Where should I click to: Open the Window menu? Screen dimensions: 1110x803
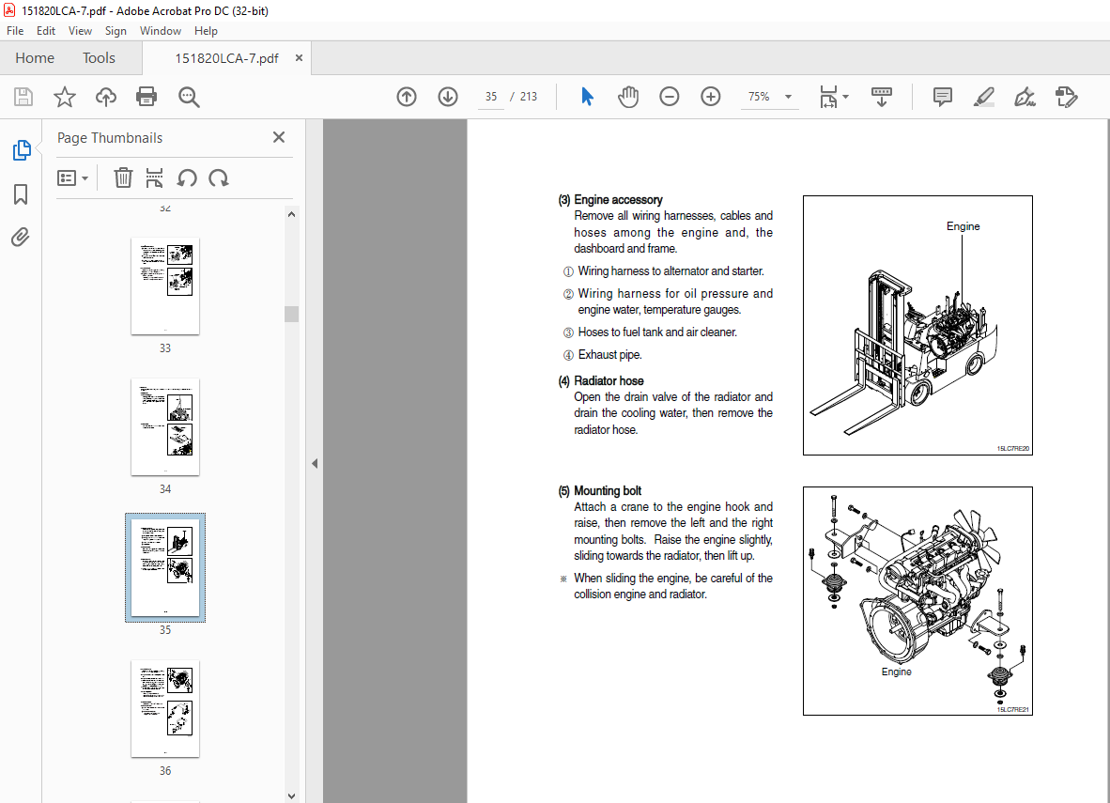(160, 30)
